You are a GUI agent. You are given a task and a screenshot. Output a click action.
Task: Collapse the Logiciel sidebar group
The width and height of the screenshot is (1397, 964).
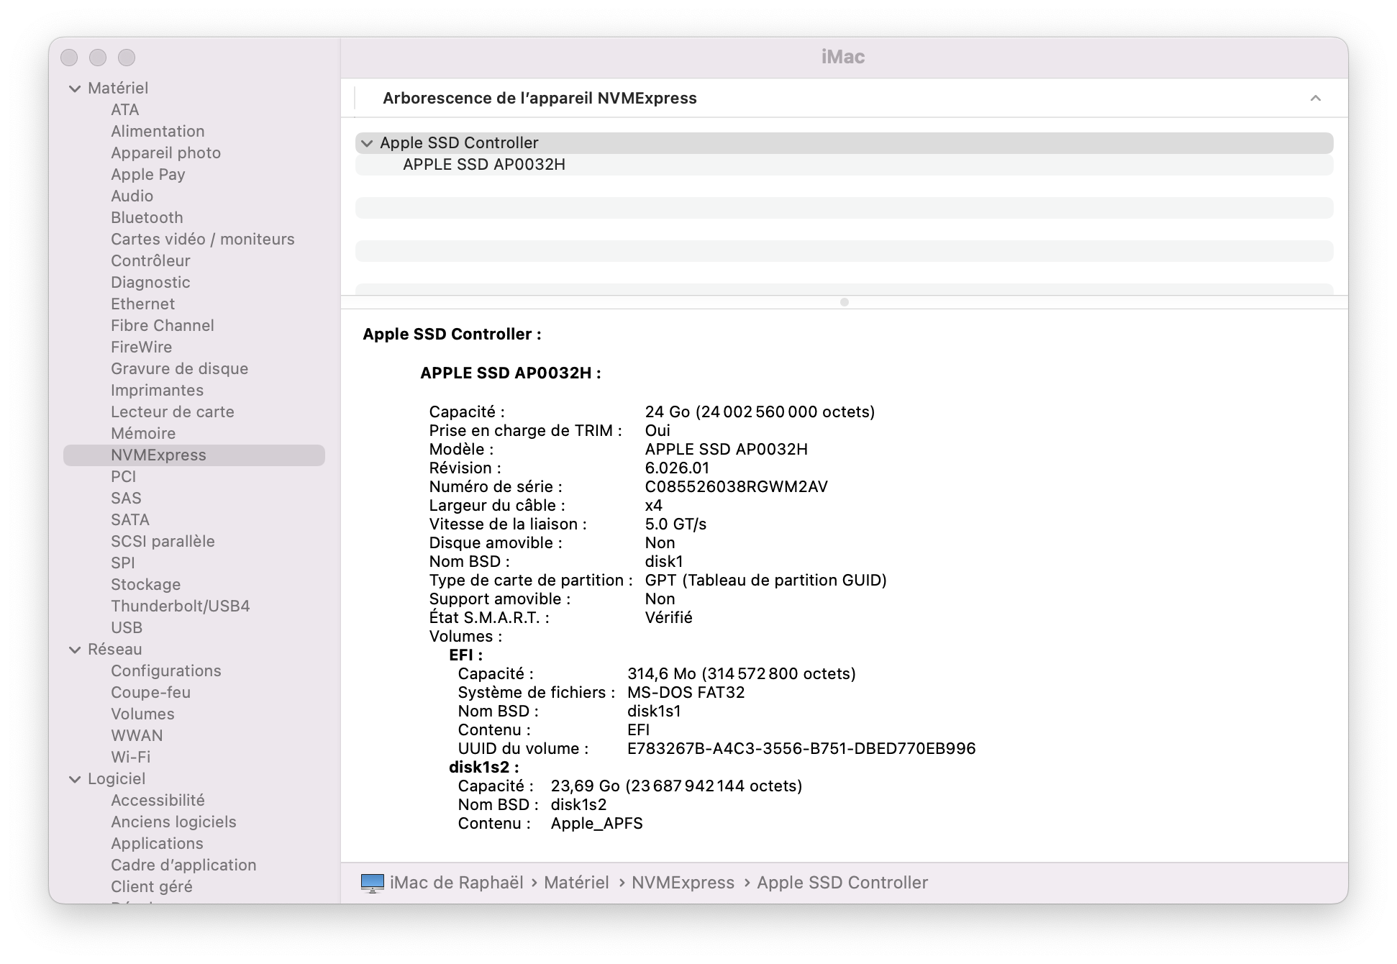coord(75,779)
